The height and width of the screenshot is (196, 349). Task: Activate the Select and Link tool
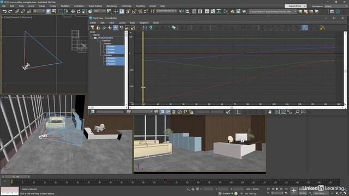(17, 11)
